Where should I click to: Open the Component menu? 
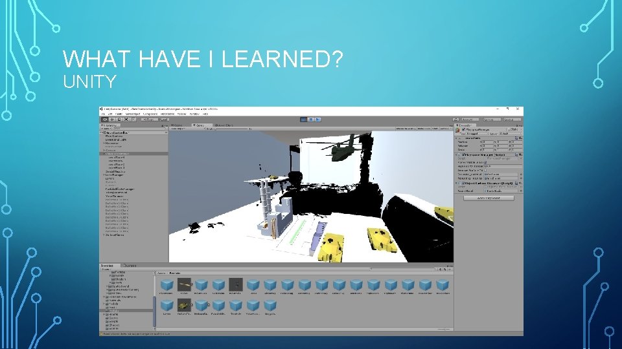pos(150,114)
